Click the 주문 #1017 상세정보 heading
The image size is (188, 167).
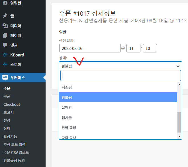[x=87, y=13]
